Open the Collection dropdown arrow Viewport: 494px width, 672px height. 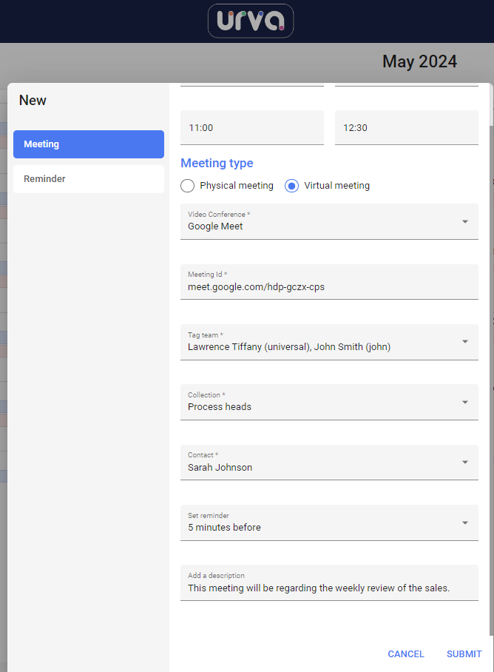pos(465,402)
